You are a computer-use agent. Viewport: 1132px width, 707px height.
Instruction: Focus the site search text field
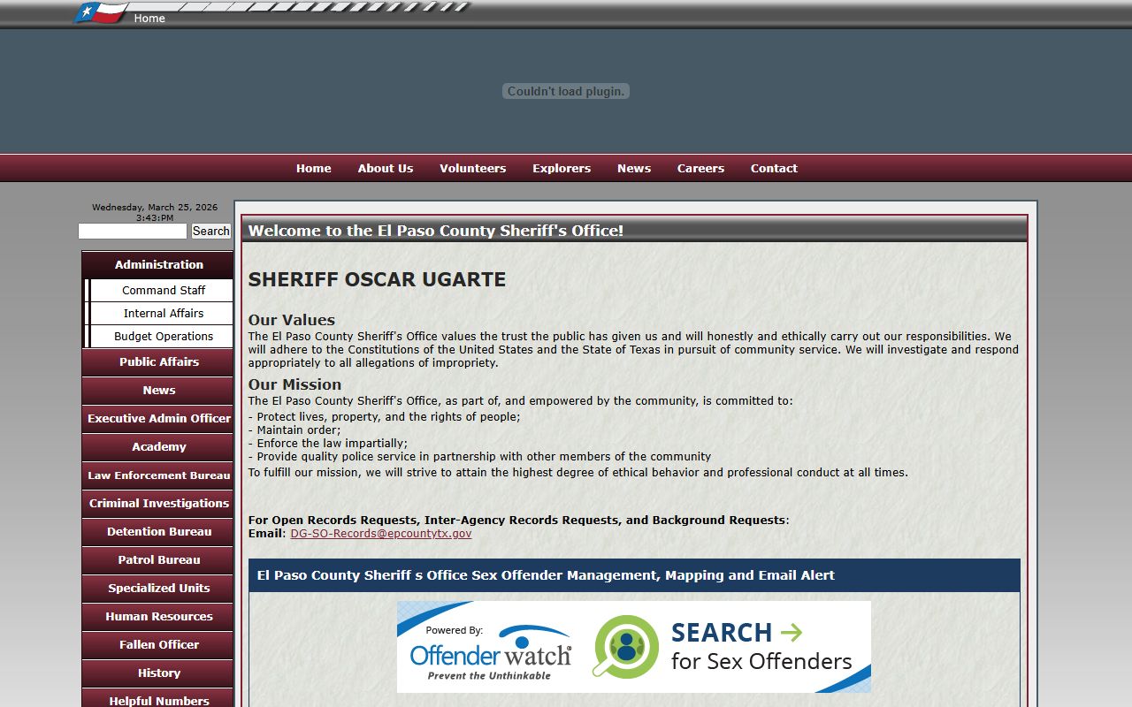133,232
